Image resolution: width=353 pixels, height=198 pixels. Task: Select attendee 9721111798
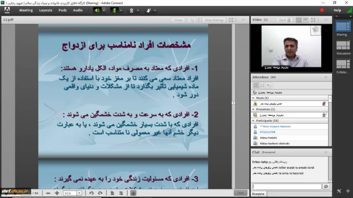289,132
